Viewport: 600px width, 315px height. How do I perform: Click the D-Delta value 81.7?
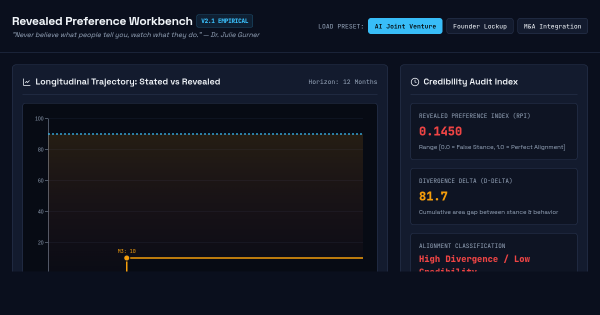433,196
